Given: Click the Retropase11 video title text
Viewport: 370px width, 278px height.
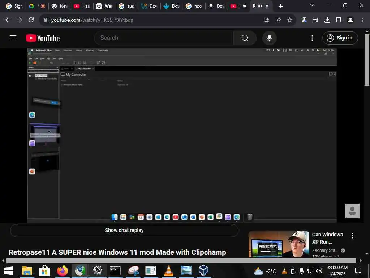Looking at the screenshot, I should pos(117,252).
